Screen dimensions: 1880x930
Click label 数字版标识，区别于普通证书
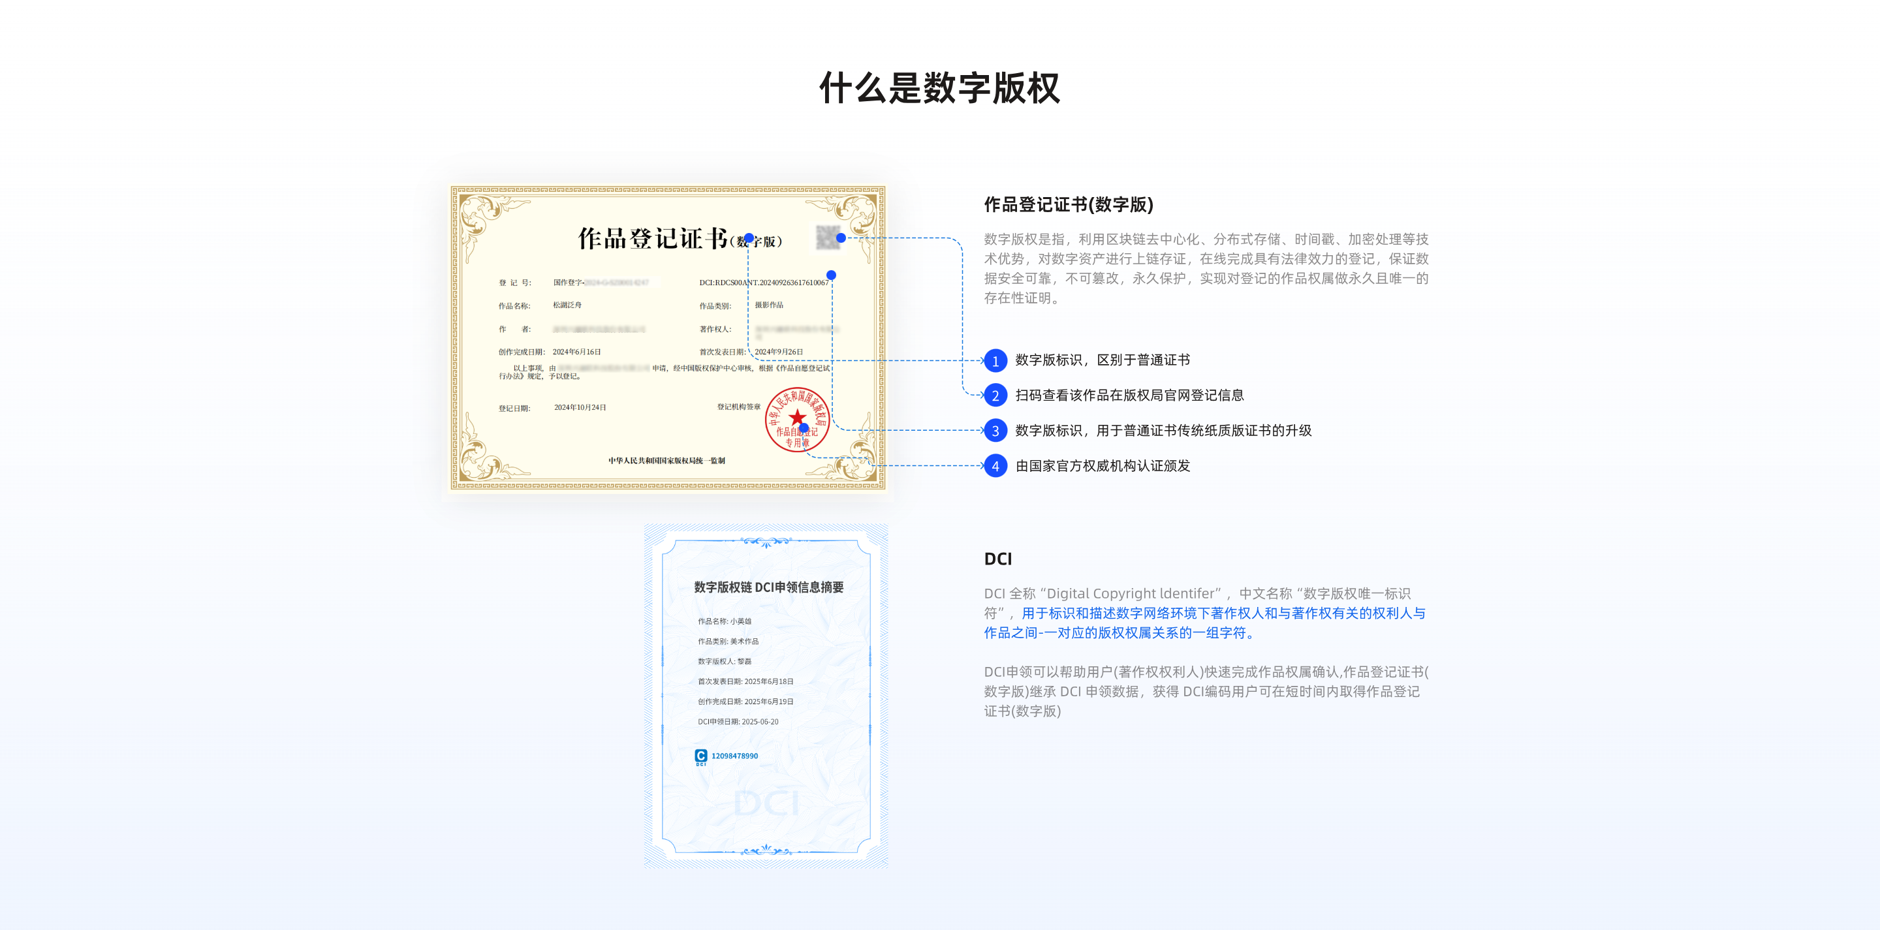point(1102,360)
